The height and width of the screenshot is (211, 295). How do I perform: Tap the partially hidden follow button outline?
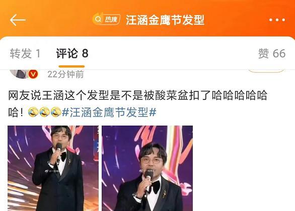coord(266,71)
